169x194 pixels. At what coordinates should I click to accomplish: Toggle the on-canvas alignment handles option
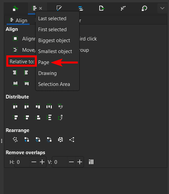[15, 38]
